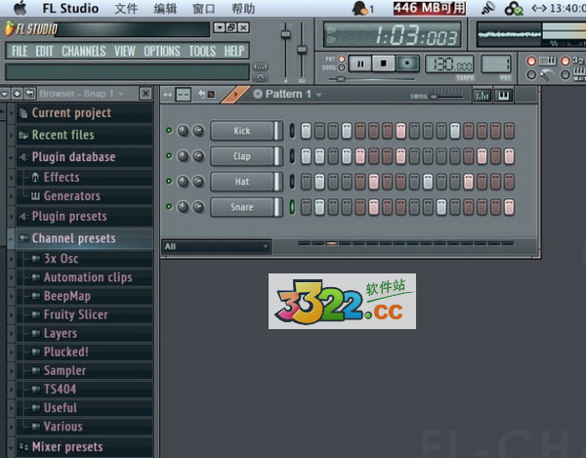The height and width of the screenshot is (458, 586).
Task: Expand Mixer presets folder
Action: click(x=84, y=447)
